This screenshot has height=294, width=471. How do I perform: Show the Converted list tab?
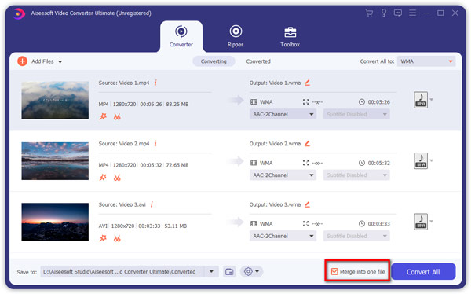[258, 61]
